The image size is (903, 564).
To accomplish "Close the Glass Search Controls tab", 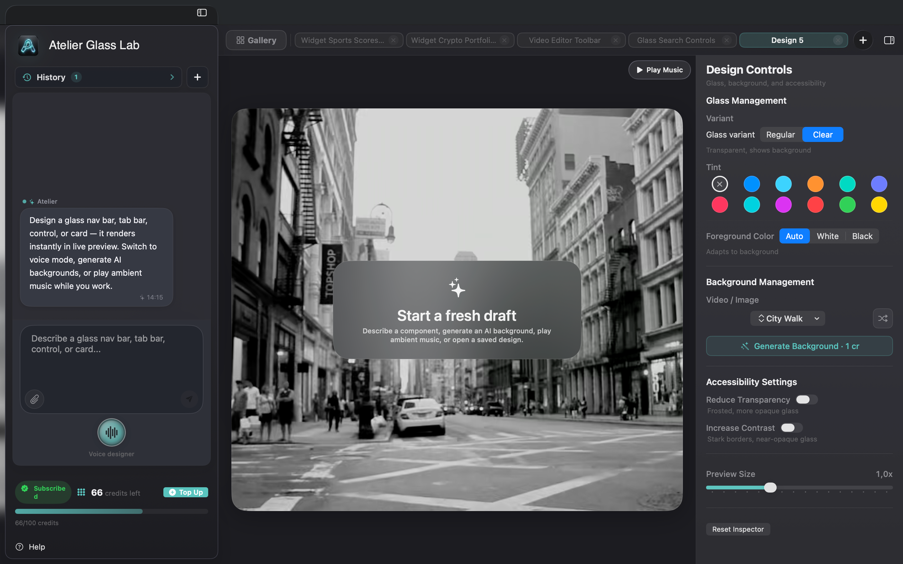I will pyautogui.click(x=726, y=40).
